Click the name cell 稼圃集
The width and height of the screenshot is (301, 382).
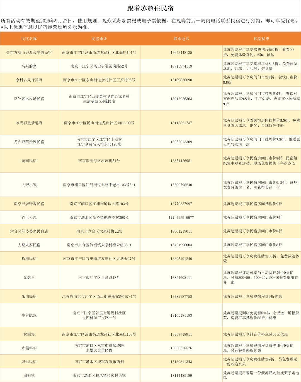click(x=29, y=334)
